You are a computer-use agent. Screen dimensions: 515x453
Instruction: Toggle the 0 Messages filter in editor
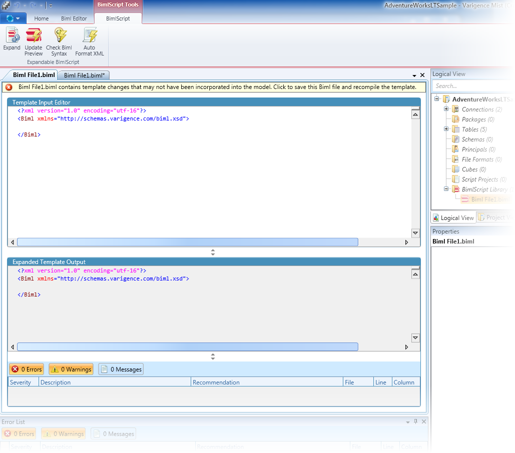point(121,369)
